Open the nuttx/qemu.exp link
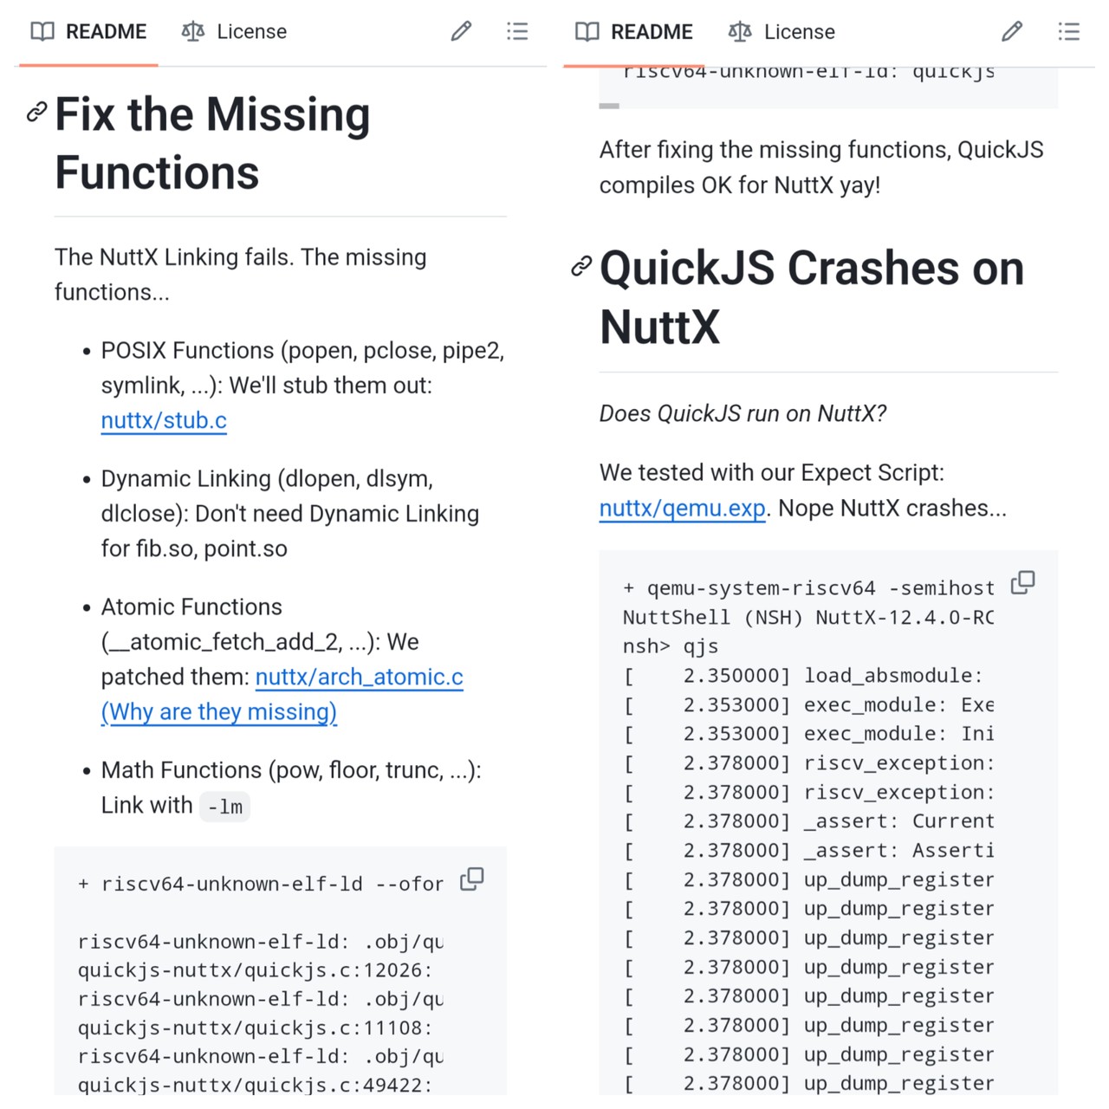Screen dimensions: 1109x1109 click(x=682, y=509)
